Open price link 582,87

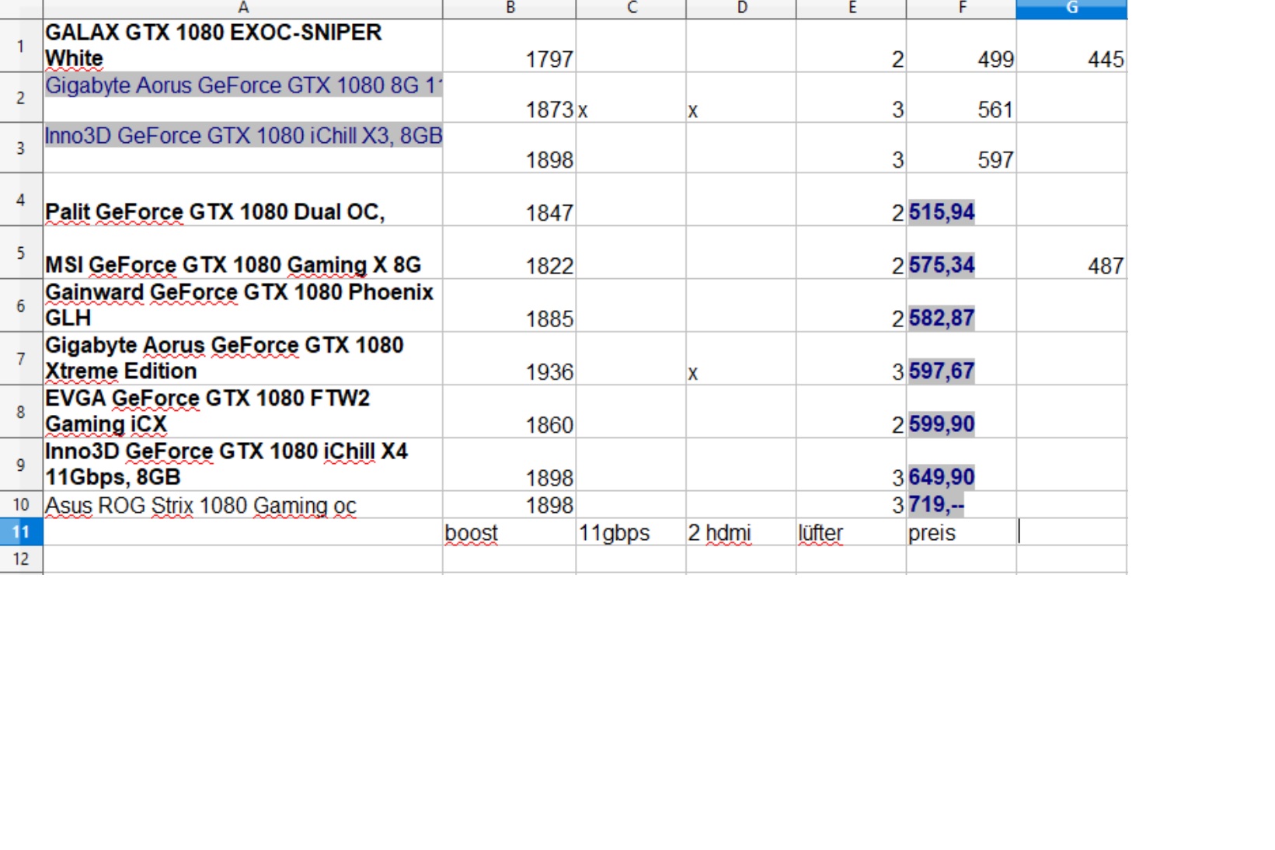coord(941,318)
